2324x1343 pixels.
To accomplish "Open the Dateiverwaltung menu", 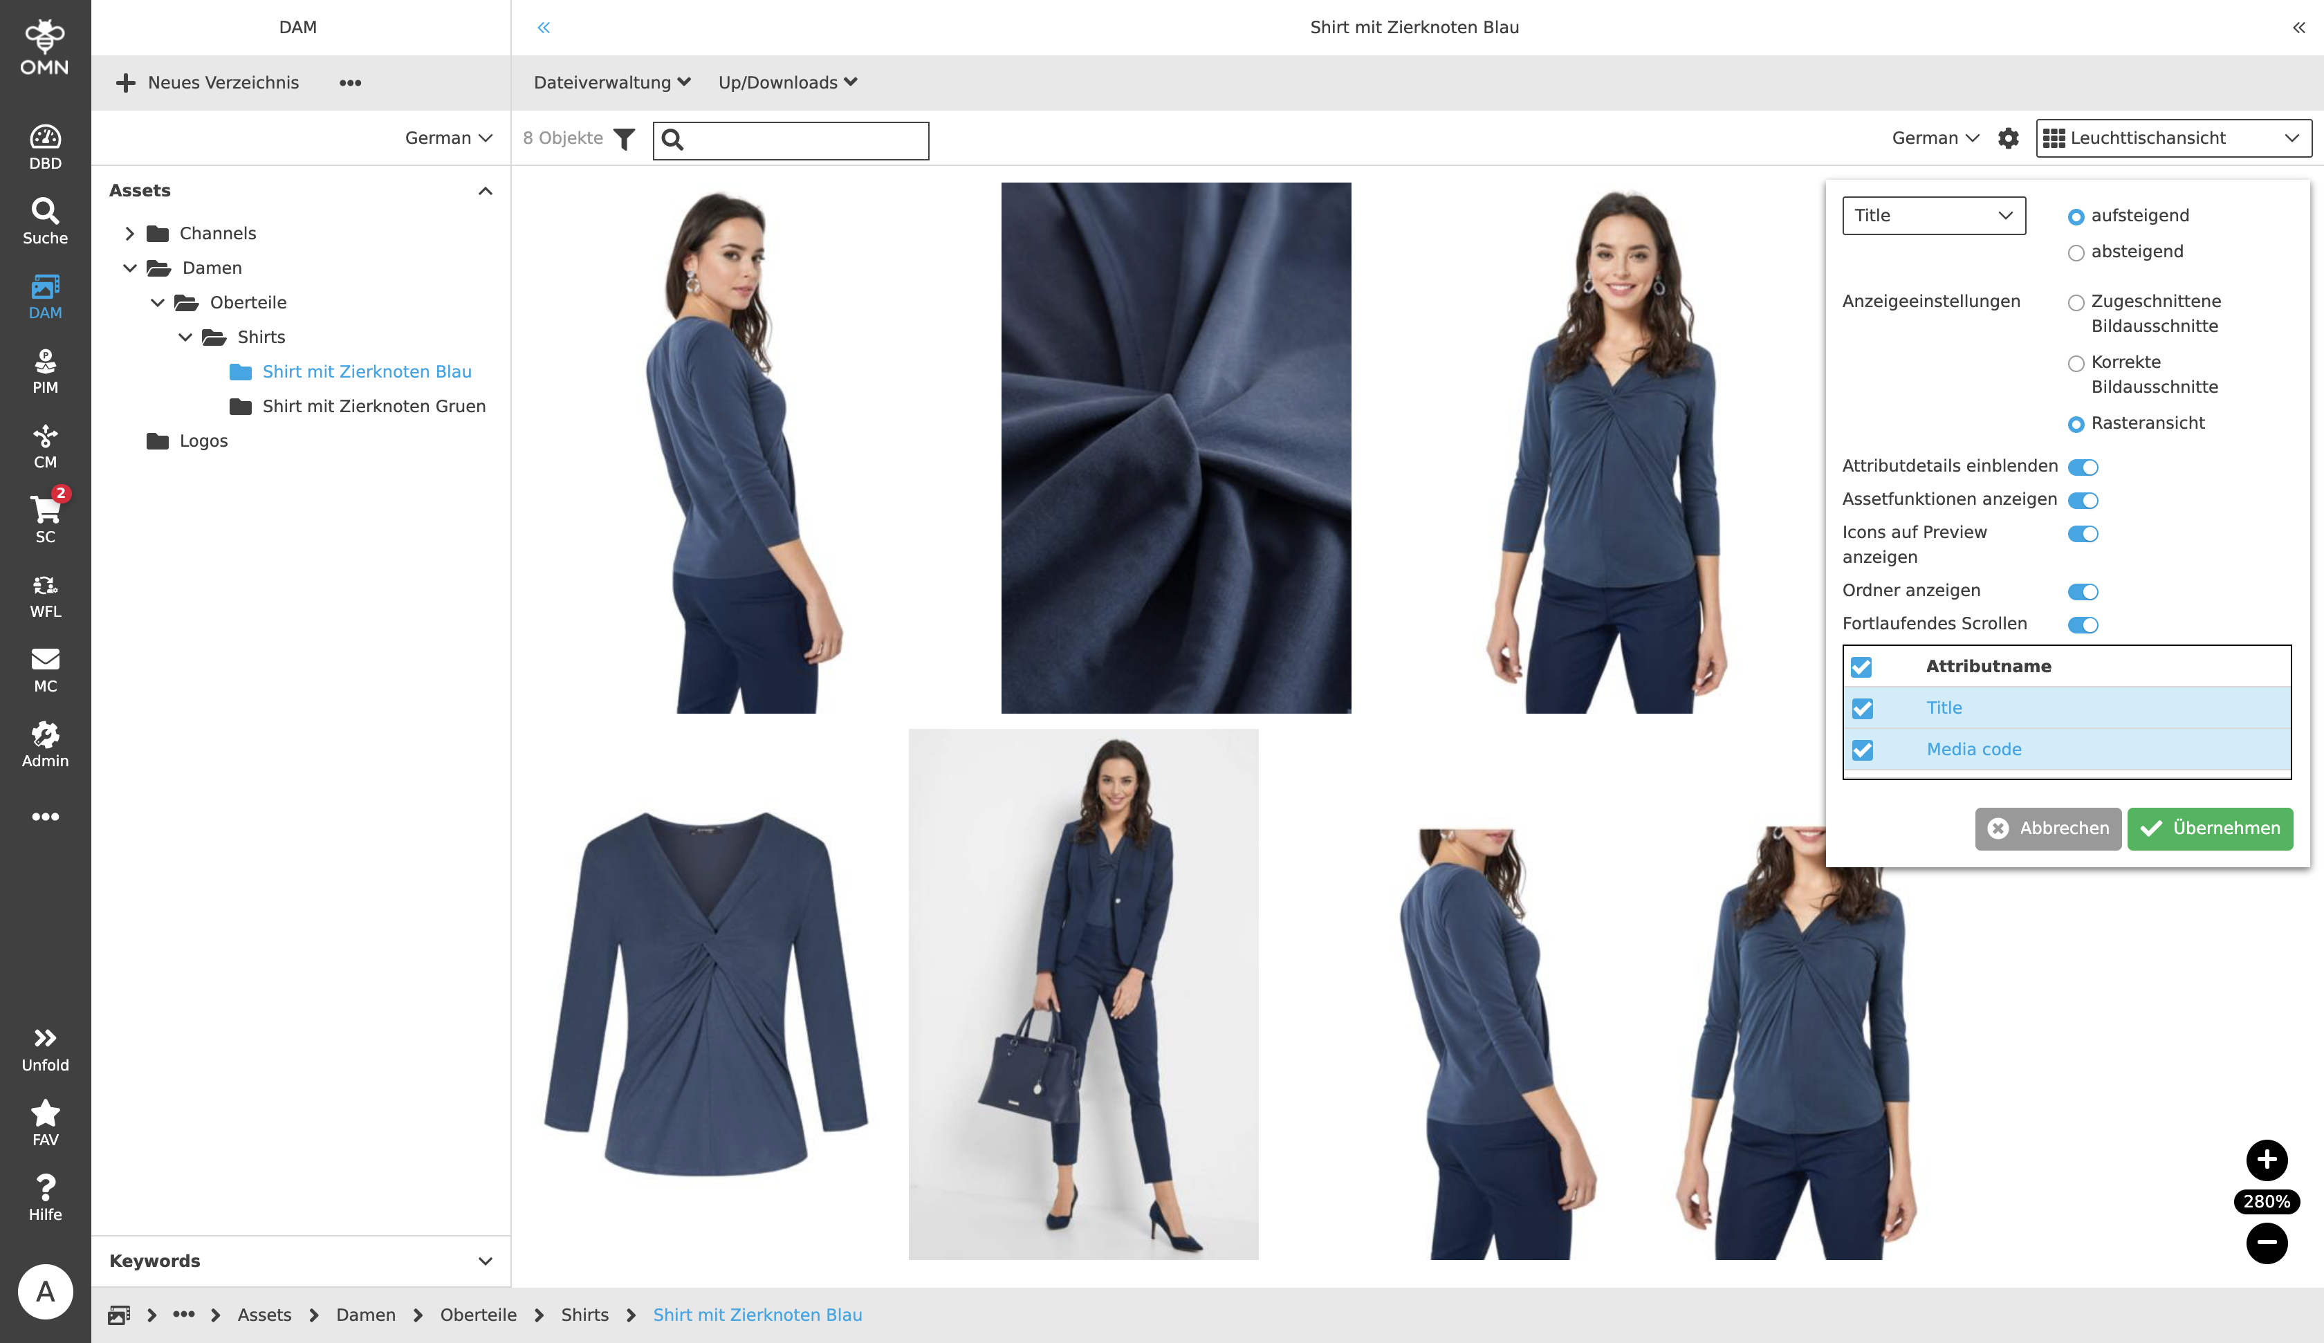I will [611, 82].
